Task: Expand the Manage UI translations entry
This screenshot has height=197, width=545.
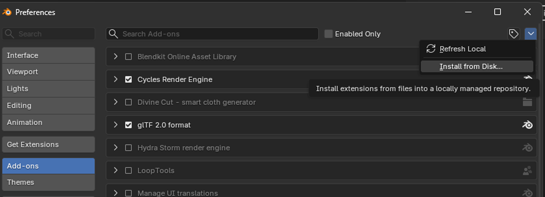Action: 116,193
